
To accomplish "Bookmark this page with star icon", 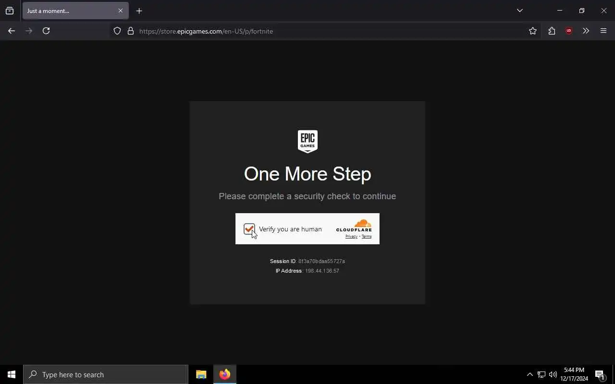I will 533,31.
